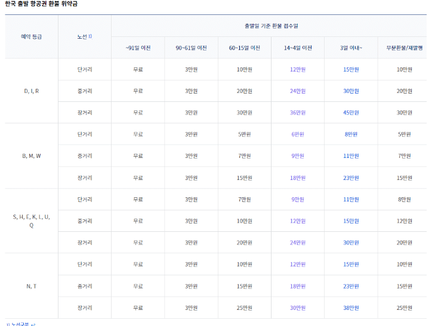Click 단거리 in the B, M, W group
Image resolution: width=438 pixels, height=326 pixels.
[x=85, y=134]
